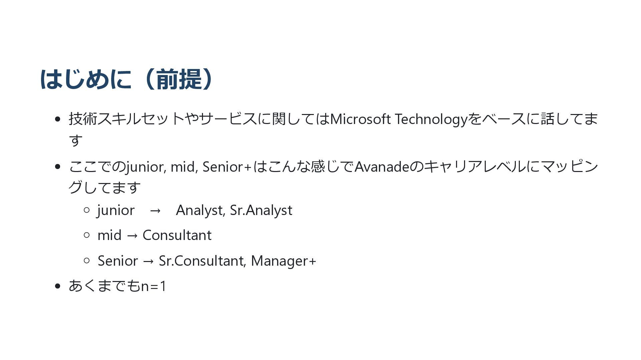Click the last bullet あくまでもn=1
Image resolution: width=641 pixels, height=360 pixels.
tap(117, 286)
